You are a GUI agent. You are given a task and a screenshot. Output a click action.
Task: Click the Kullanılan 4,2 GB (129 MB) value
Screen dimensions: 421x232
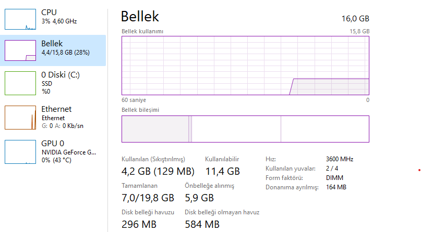[x=158, y=171]
